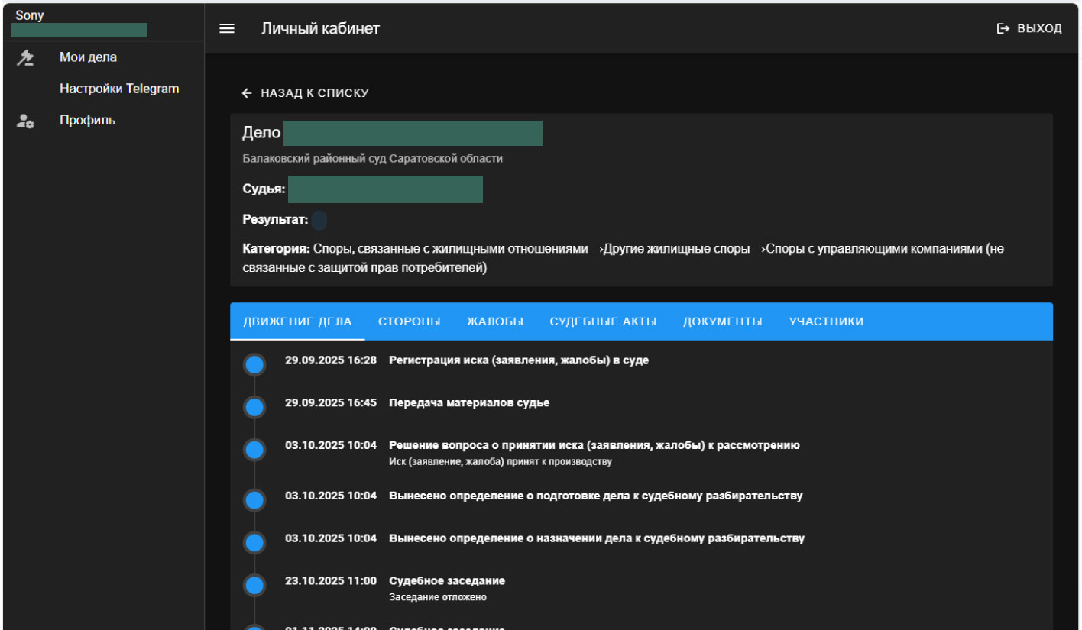The width and height of the screenshot is (1082, 630).
Task: Switch to the ЖАЛОБЫ tab
Action: [495, 321]
